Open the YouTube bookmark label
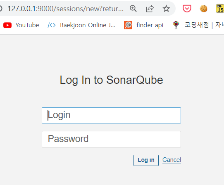The height and width of the screenshot is (185, 224). (27, 25)
